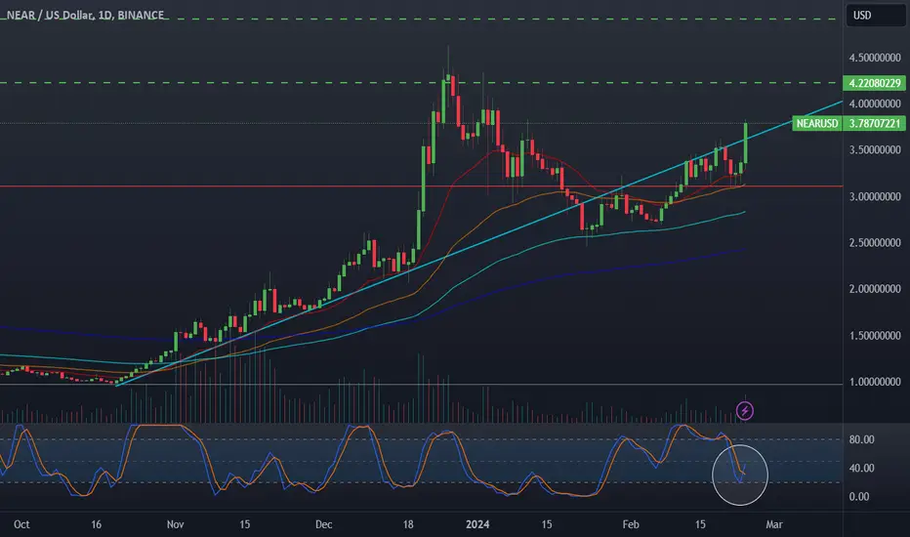The height and width of the screenshot is (537, 910).
Task: Select the NEARUSD price label tag
Action: (x=817, y=123)
